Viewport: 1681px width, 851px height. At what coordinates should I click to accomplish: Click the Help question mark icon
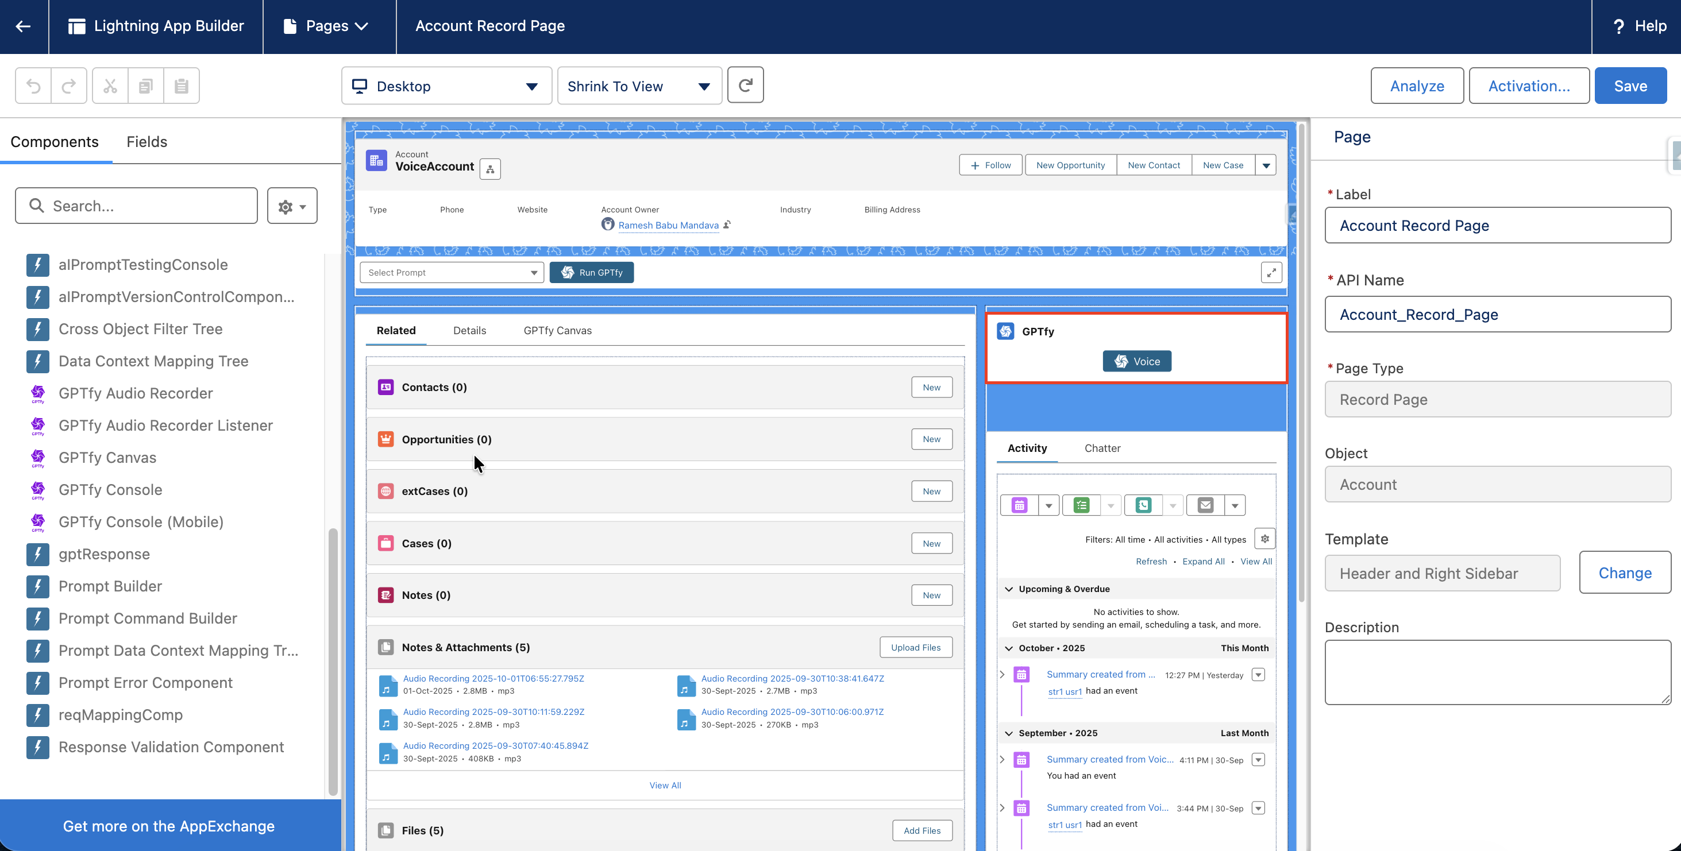pos(1619,26)
